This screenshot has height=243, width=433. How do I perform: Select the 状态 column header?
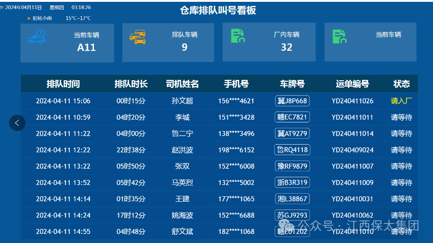click(x=401, y=84)
